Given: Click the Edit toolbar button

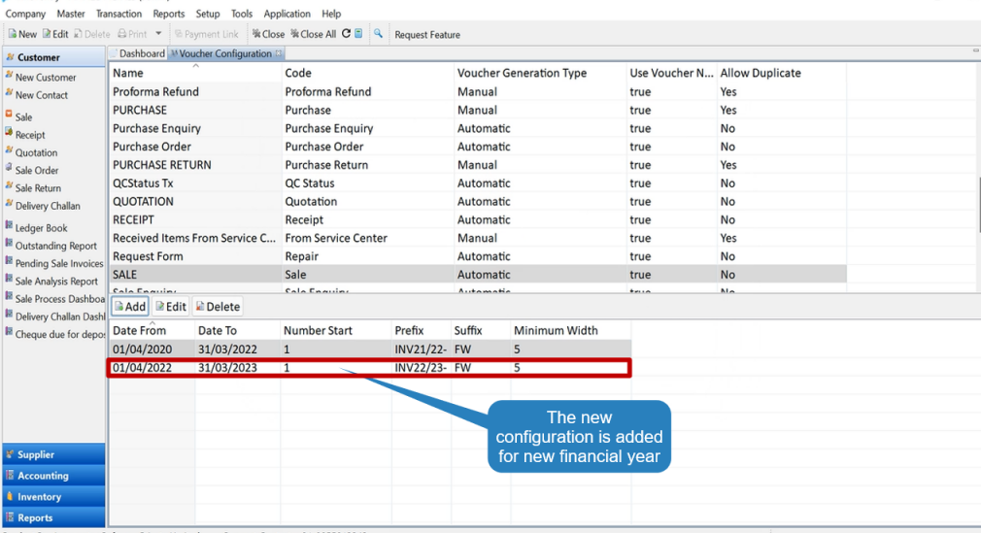Looking at the screenshot, I should click(55, 34).
